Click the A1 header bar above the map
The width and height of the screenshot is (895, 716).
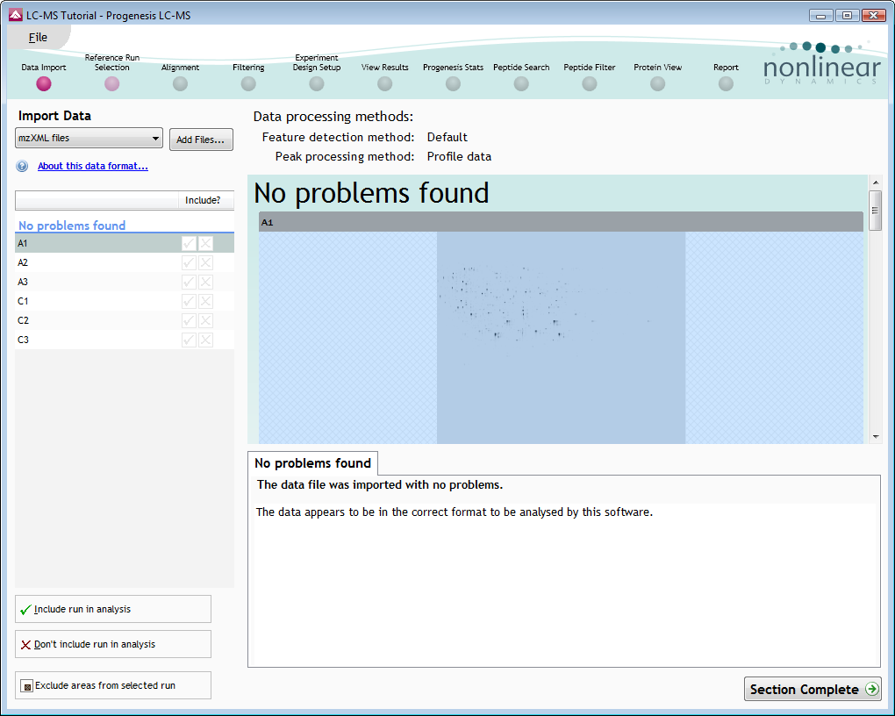pos(561,222)
